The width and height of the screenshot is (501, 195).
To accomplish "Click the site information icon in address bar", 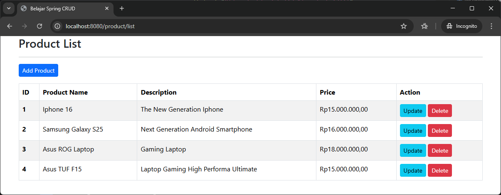I will 58,26.
